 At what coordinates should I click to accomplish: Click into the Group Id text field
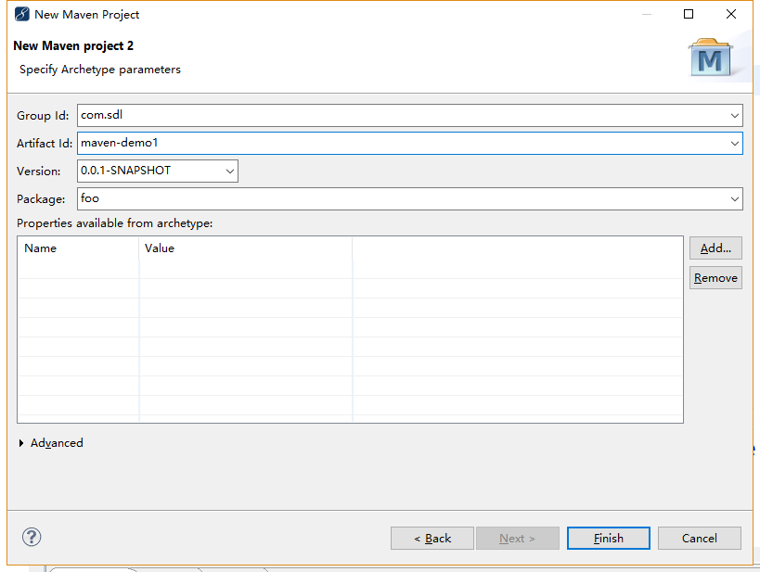(x=399, y=116)
